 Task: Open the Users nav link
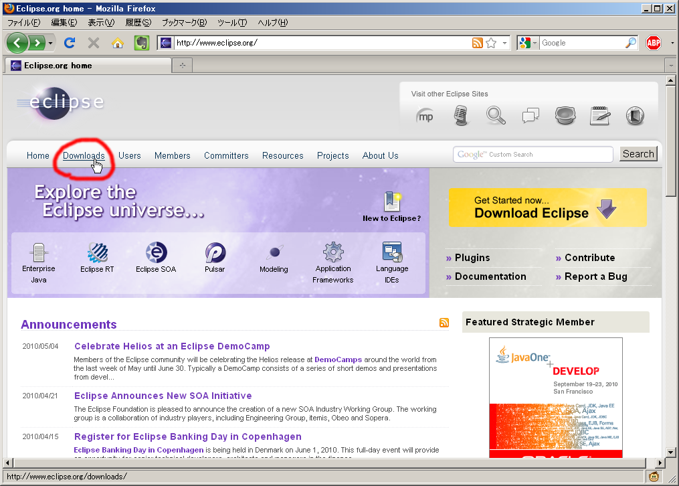[130, 155]
